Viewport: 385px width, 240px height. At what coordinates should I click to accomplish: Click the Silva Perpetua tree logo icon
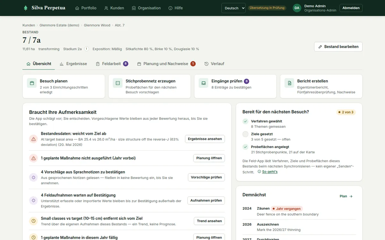click(26, 8)
